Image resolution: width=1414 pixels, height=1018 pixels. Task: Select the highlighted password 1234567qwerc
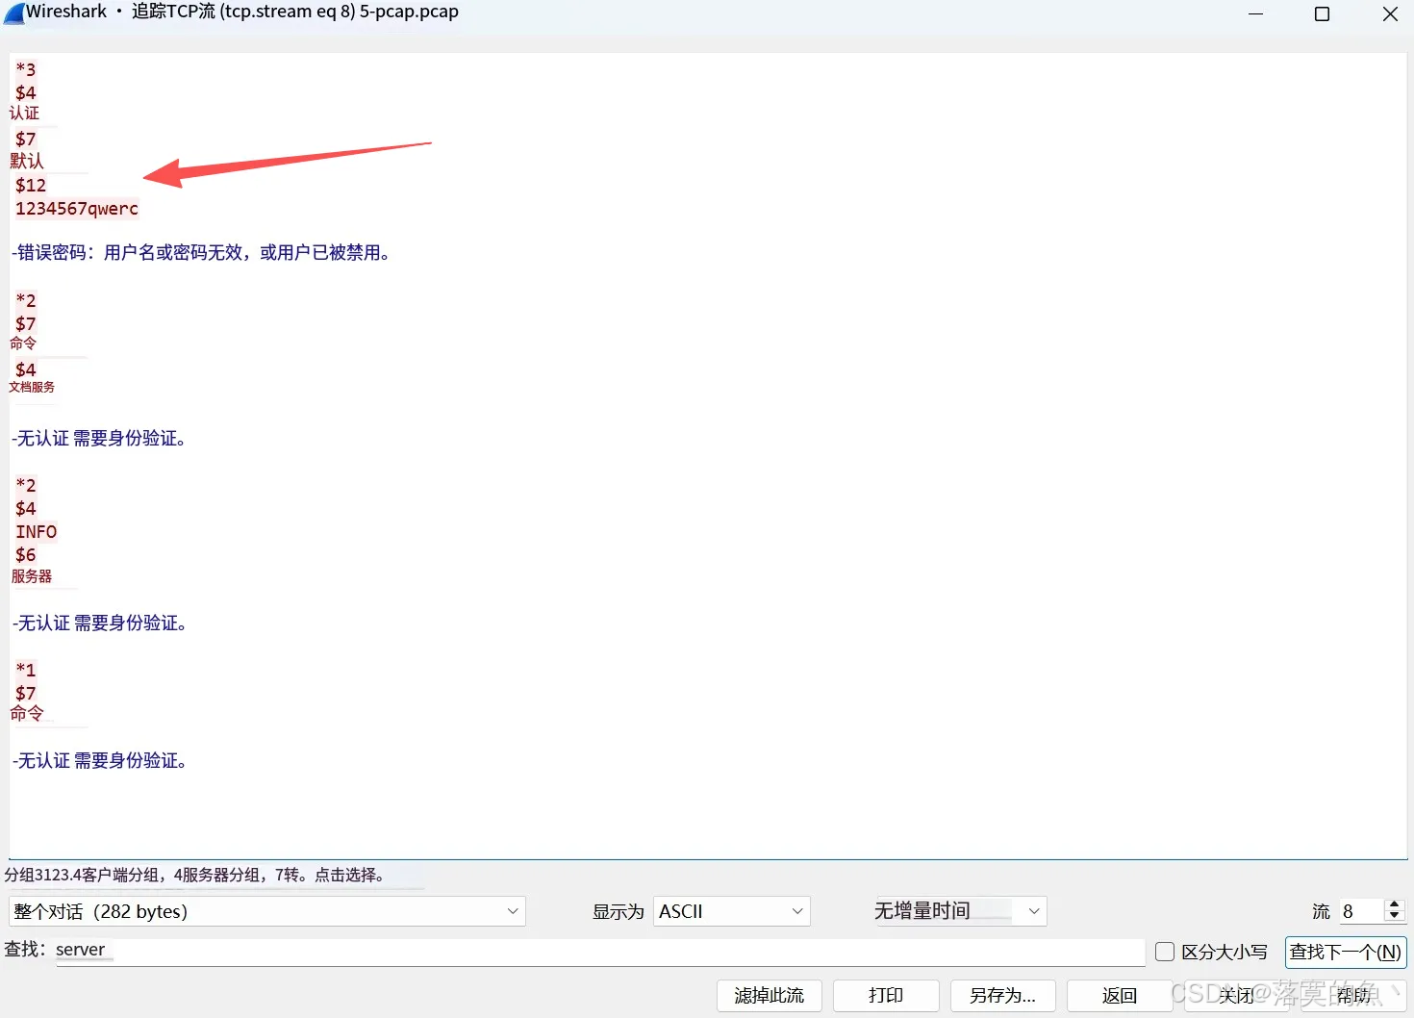point(76,208)
